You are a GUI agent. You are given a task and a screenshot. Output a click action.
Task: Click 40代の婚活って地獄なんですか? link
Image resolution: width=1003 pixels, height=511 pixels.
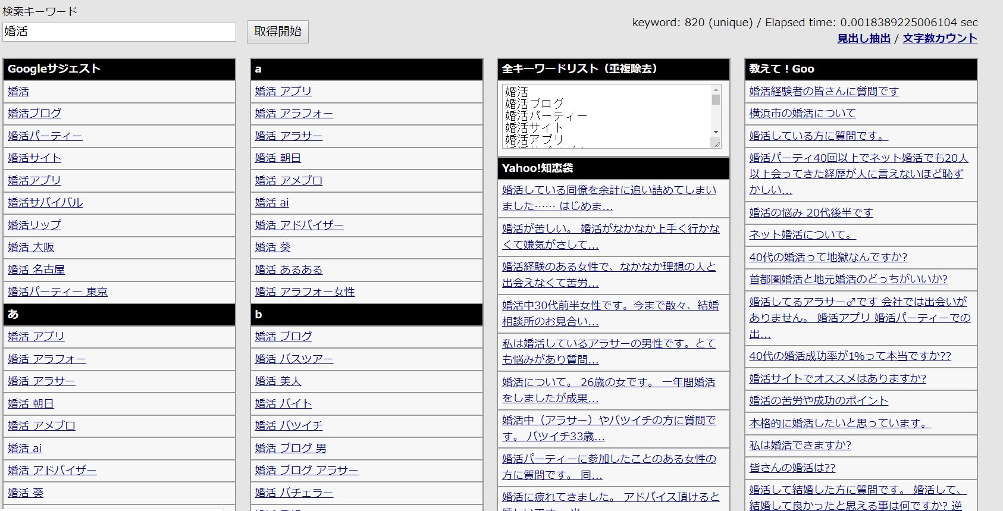click(828, 258)
